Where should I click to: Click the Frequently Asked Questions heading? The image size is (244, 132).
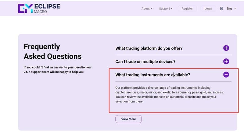click(52, 51)
